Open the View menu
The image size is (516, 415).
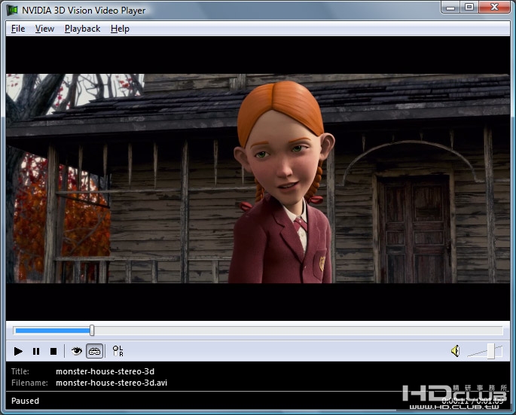click(x=44, y=29)
